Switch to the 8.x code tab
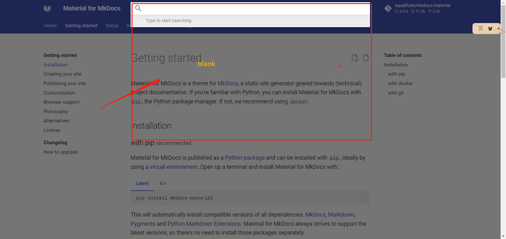 (163, 183)
